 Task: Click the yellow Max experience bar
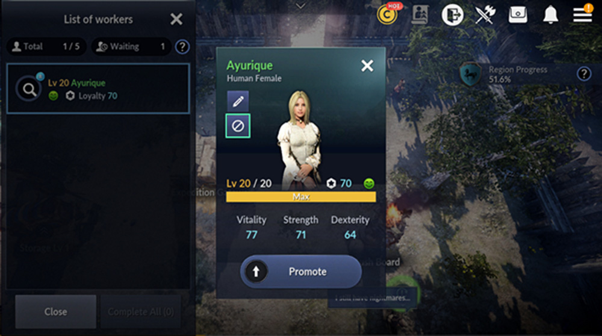(x=301, y=197)
